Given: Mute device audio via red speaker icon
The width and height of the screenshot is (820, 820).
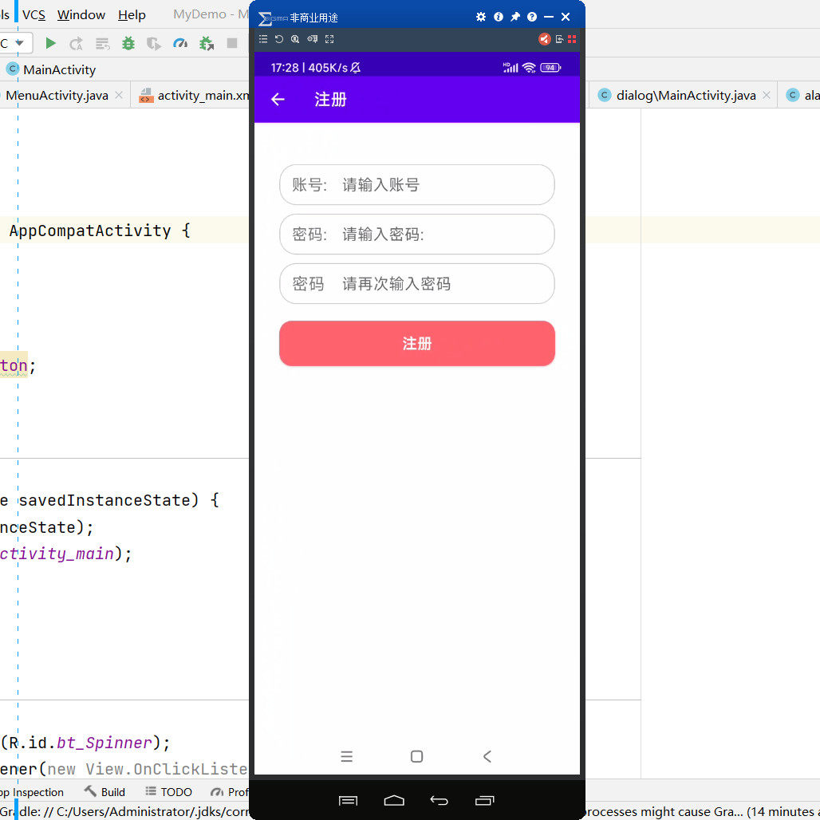Looking at the screenshot, I should (545, 38).
